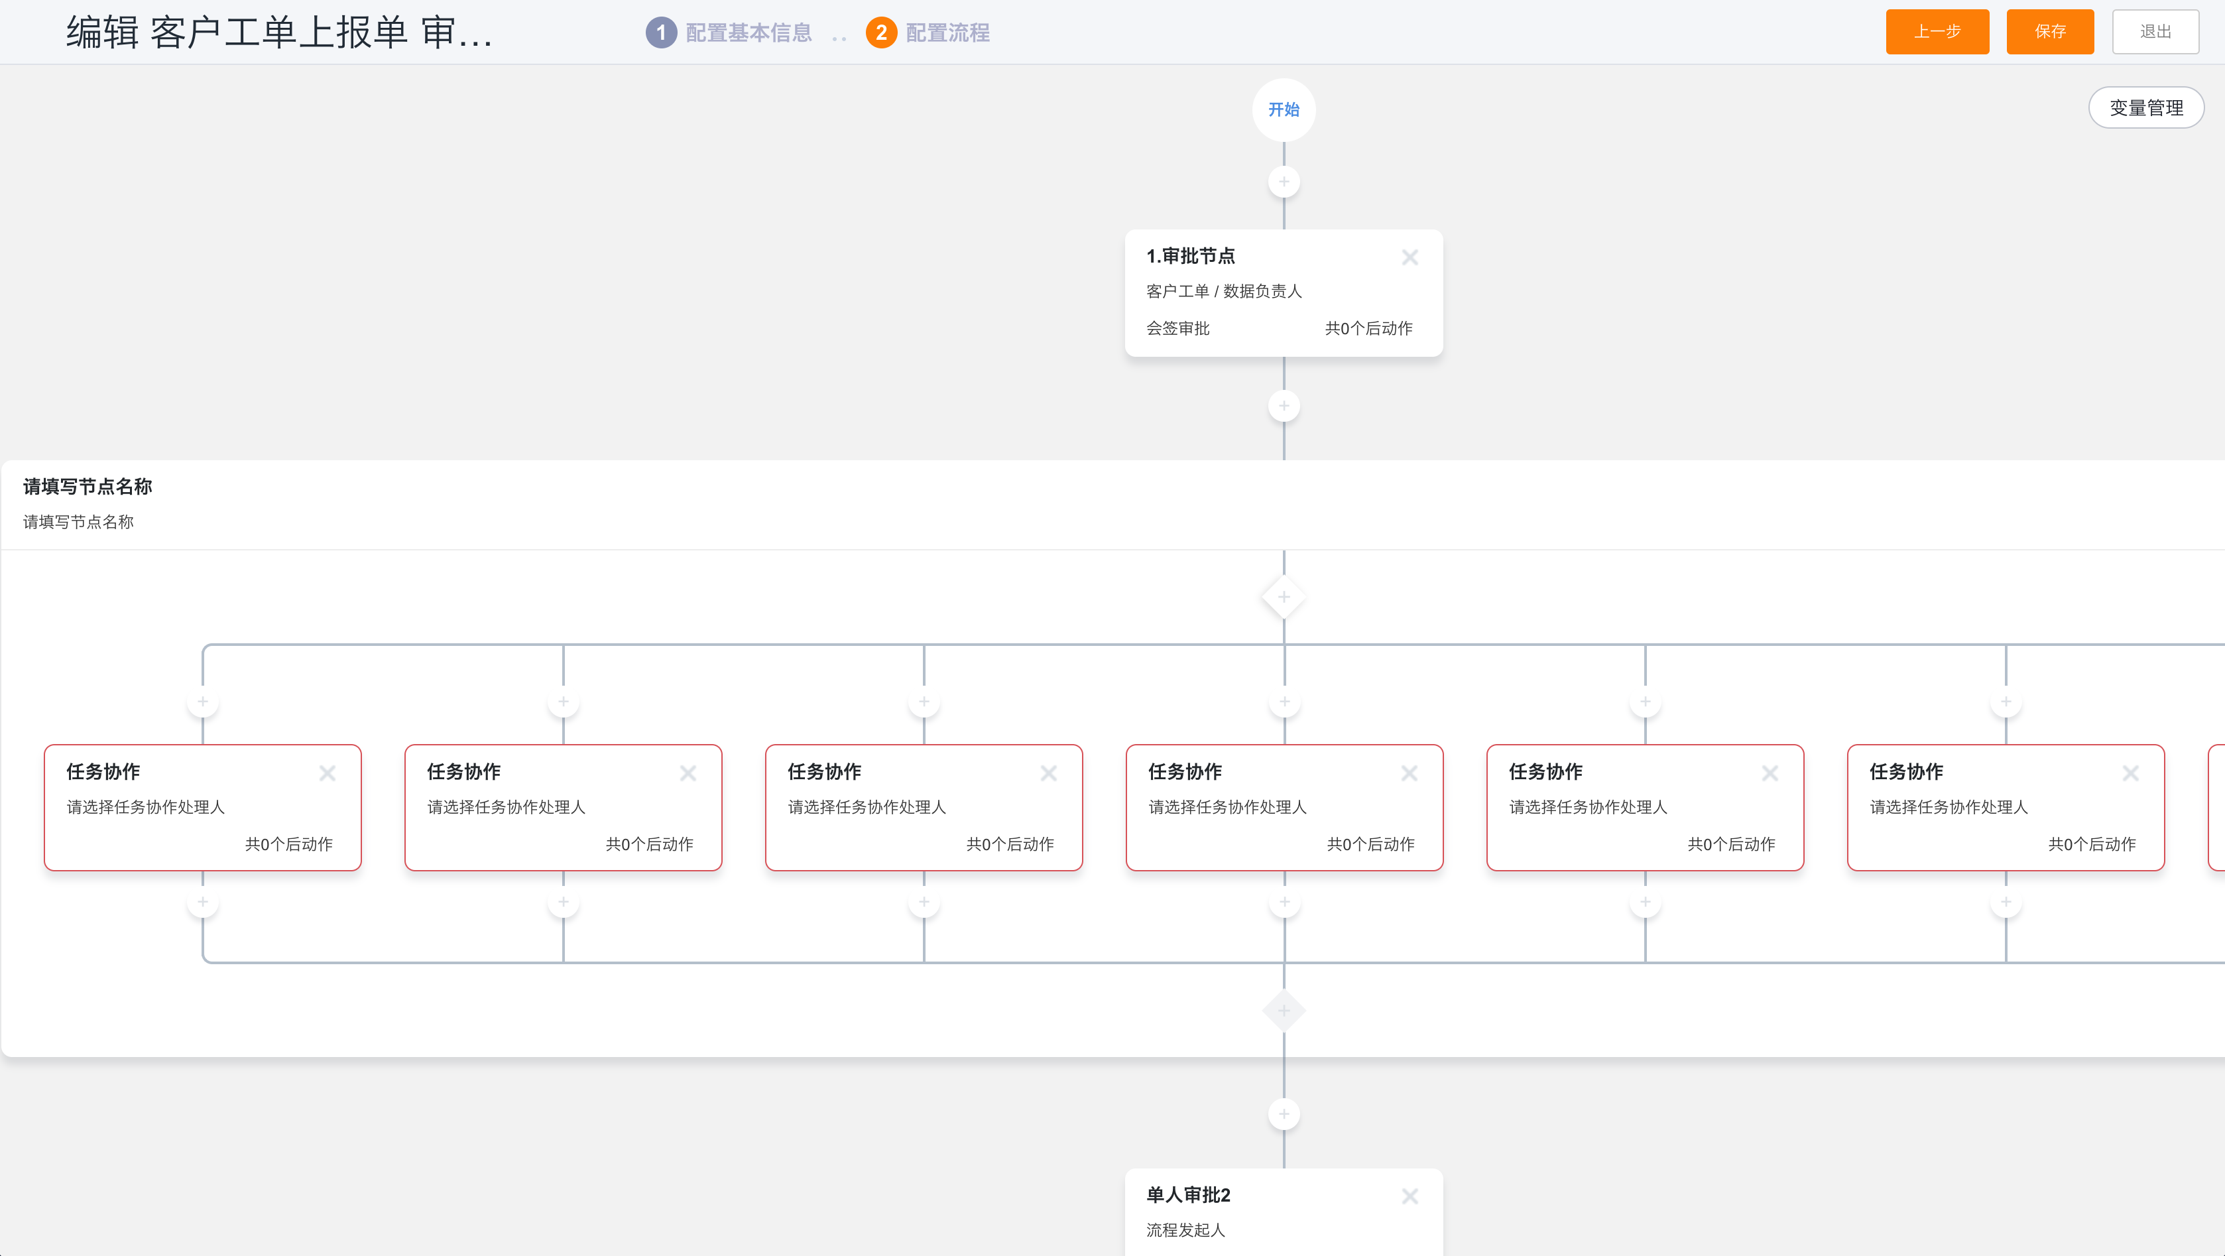Viewport: 2225px width, 1256px height.
Task: Click the plus above 单人审批2 node
Action: [1284, 1113]
